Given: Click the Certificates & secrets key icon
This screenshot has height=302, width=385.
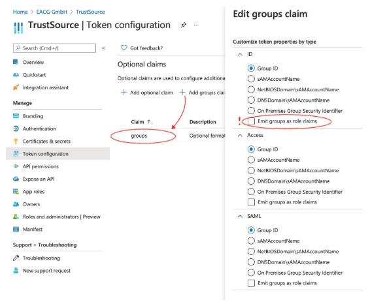Looking at the screenshot, I should (x=16, y=141).
